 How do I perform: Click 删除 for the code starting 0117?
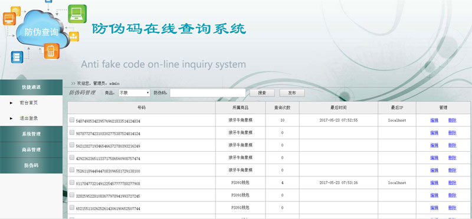[x=452, y=183]
